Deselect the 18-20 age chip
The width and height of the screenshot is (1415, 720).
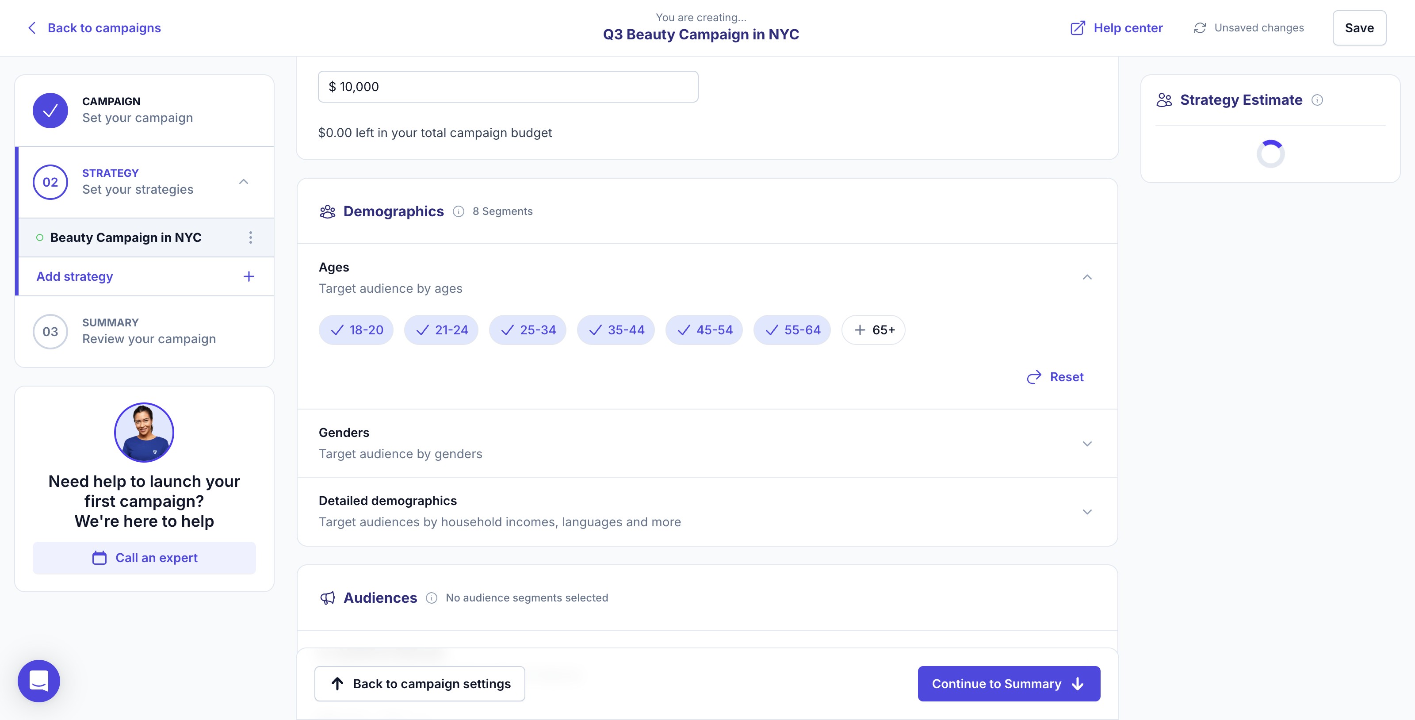click(x=356, y=330)
